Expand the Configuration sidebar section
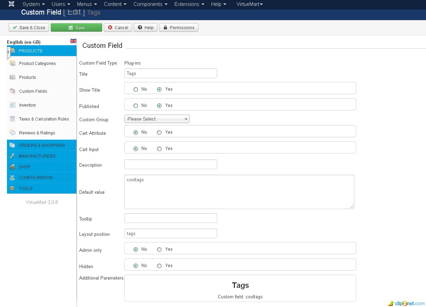The image size is (426, 307). [36, 177]
